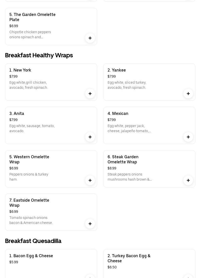Add Yankee wrap with plus button
The image size is (204, 278).
pos(188,94)
